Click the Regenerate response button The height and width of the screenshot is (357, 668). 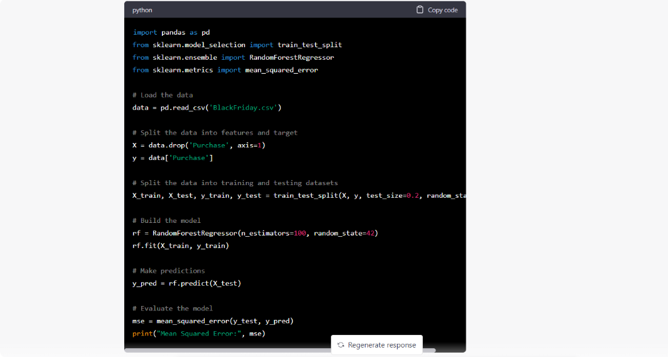click(x=377, y=345)
